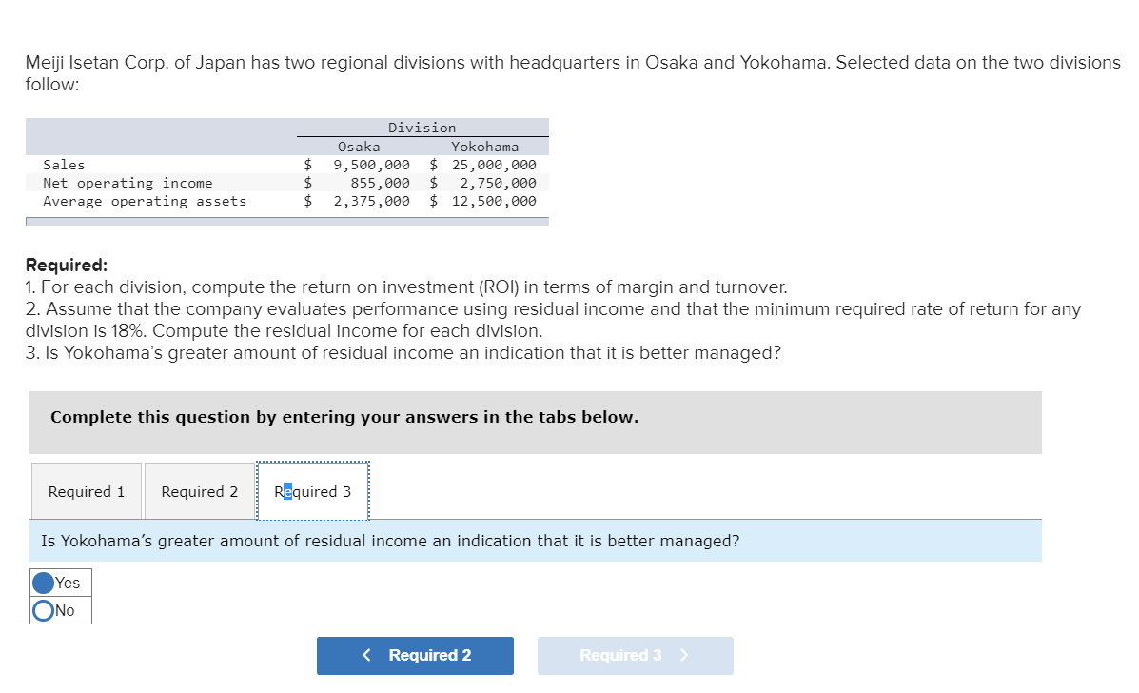This screenshot has height=693, width=1139.
Task: Click the Division table header
Action: tap(422, 127)
